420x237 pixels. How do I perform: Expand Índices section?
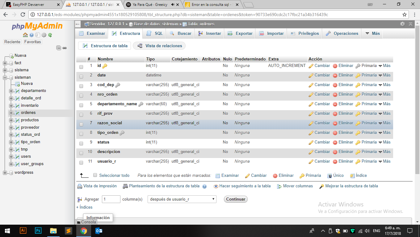pyautogui.click(x=84, y=207)
